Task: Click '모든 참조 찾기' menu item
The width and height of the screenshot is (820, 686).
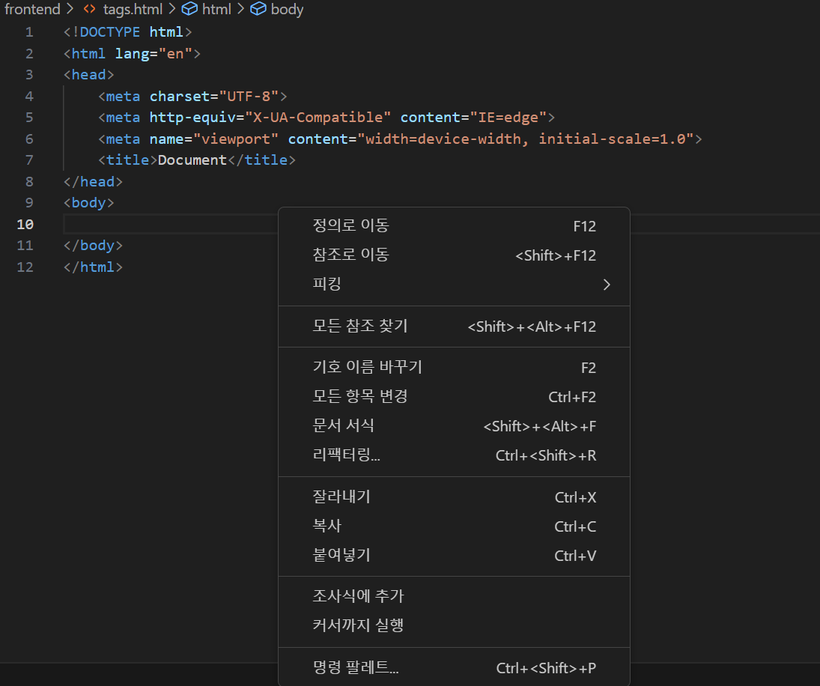Action: (454, 327)
